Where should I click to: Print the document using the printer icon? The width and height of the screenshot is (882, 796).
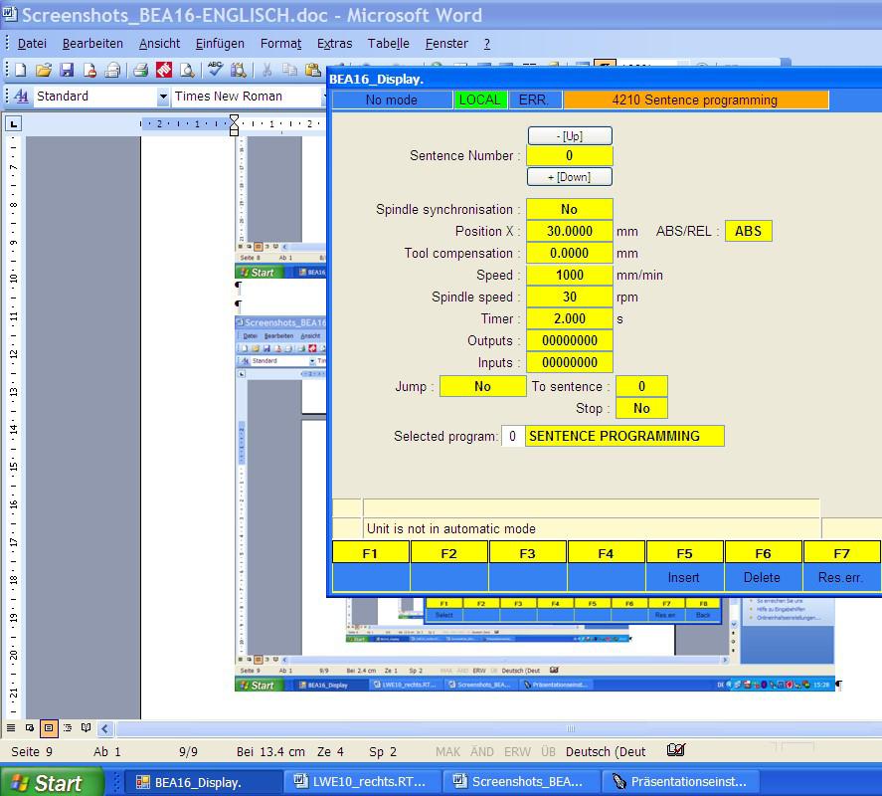[x=140, y=70]
